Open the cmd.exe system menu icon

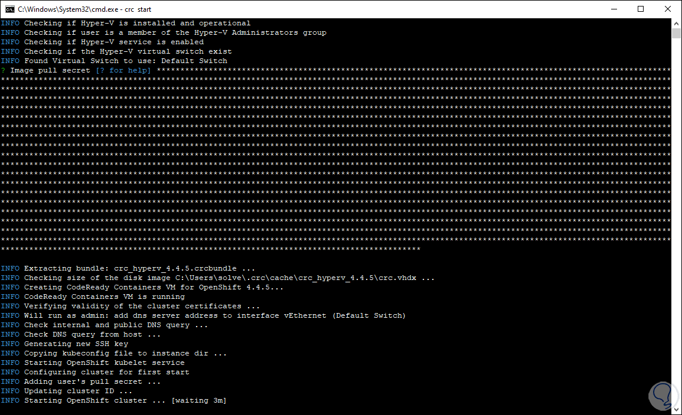(x=9, y=9)
